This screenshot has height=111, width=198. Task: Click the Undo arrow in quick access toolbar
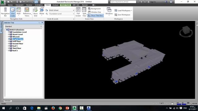coord(24,2)
